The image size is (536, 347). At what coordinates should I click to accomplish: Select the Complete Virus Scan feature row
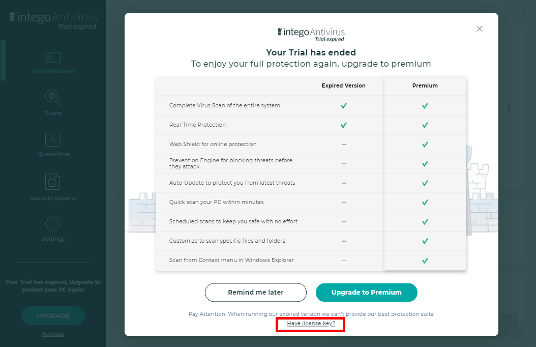pos(225,105)
